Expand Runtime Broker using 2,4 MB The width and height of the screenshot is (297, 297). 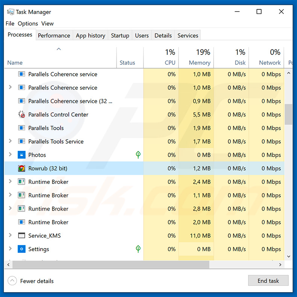pos(10,181)
